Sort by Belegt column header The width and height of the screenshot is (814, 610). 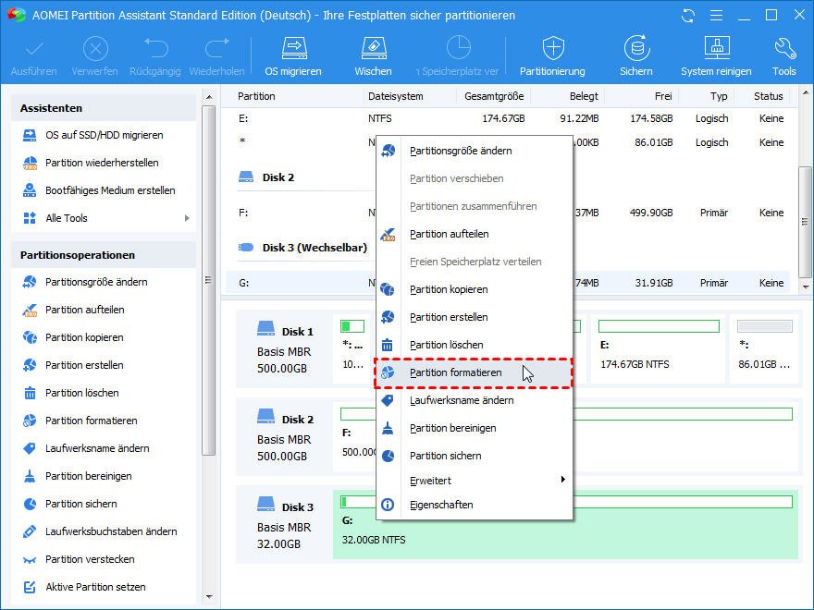click(x=584, y=96)
